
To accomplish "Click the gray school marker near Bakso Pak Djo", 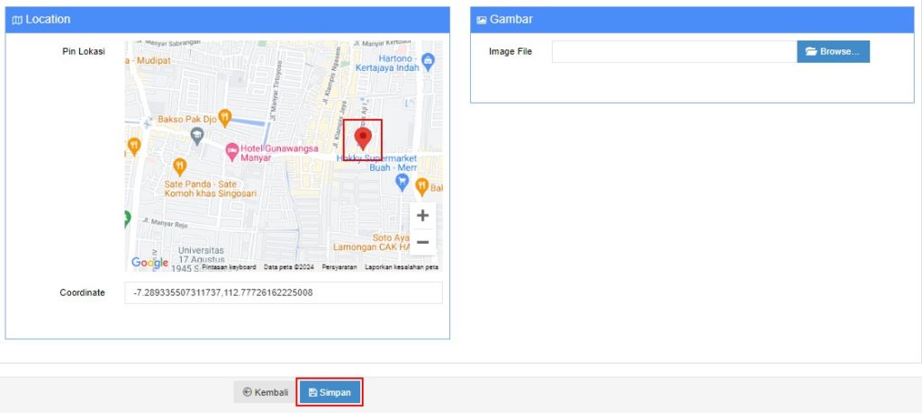I will click(x=197, y=137).
